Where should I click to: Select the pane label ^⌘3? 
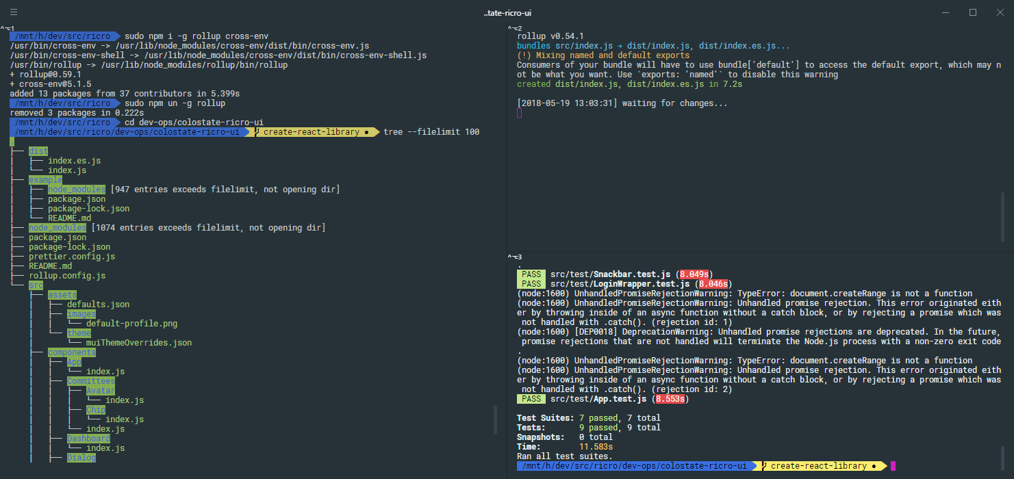click(515, 255)
